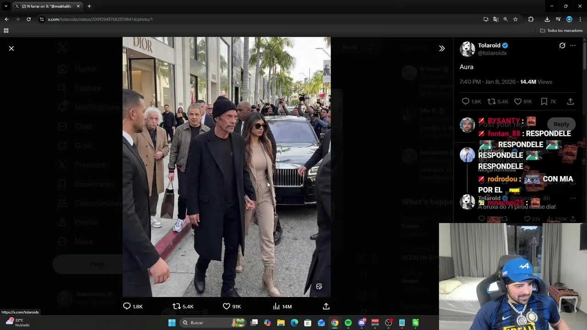Open Discord from the taskbar
This screenshot has width=587, height=330.
tap(362, 323)
